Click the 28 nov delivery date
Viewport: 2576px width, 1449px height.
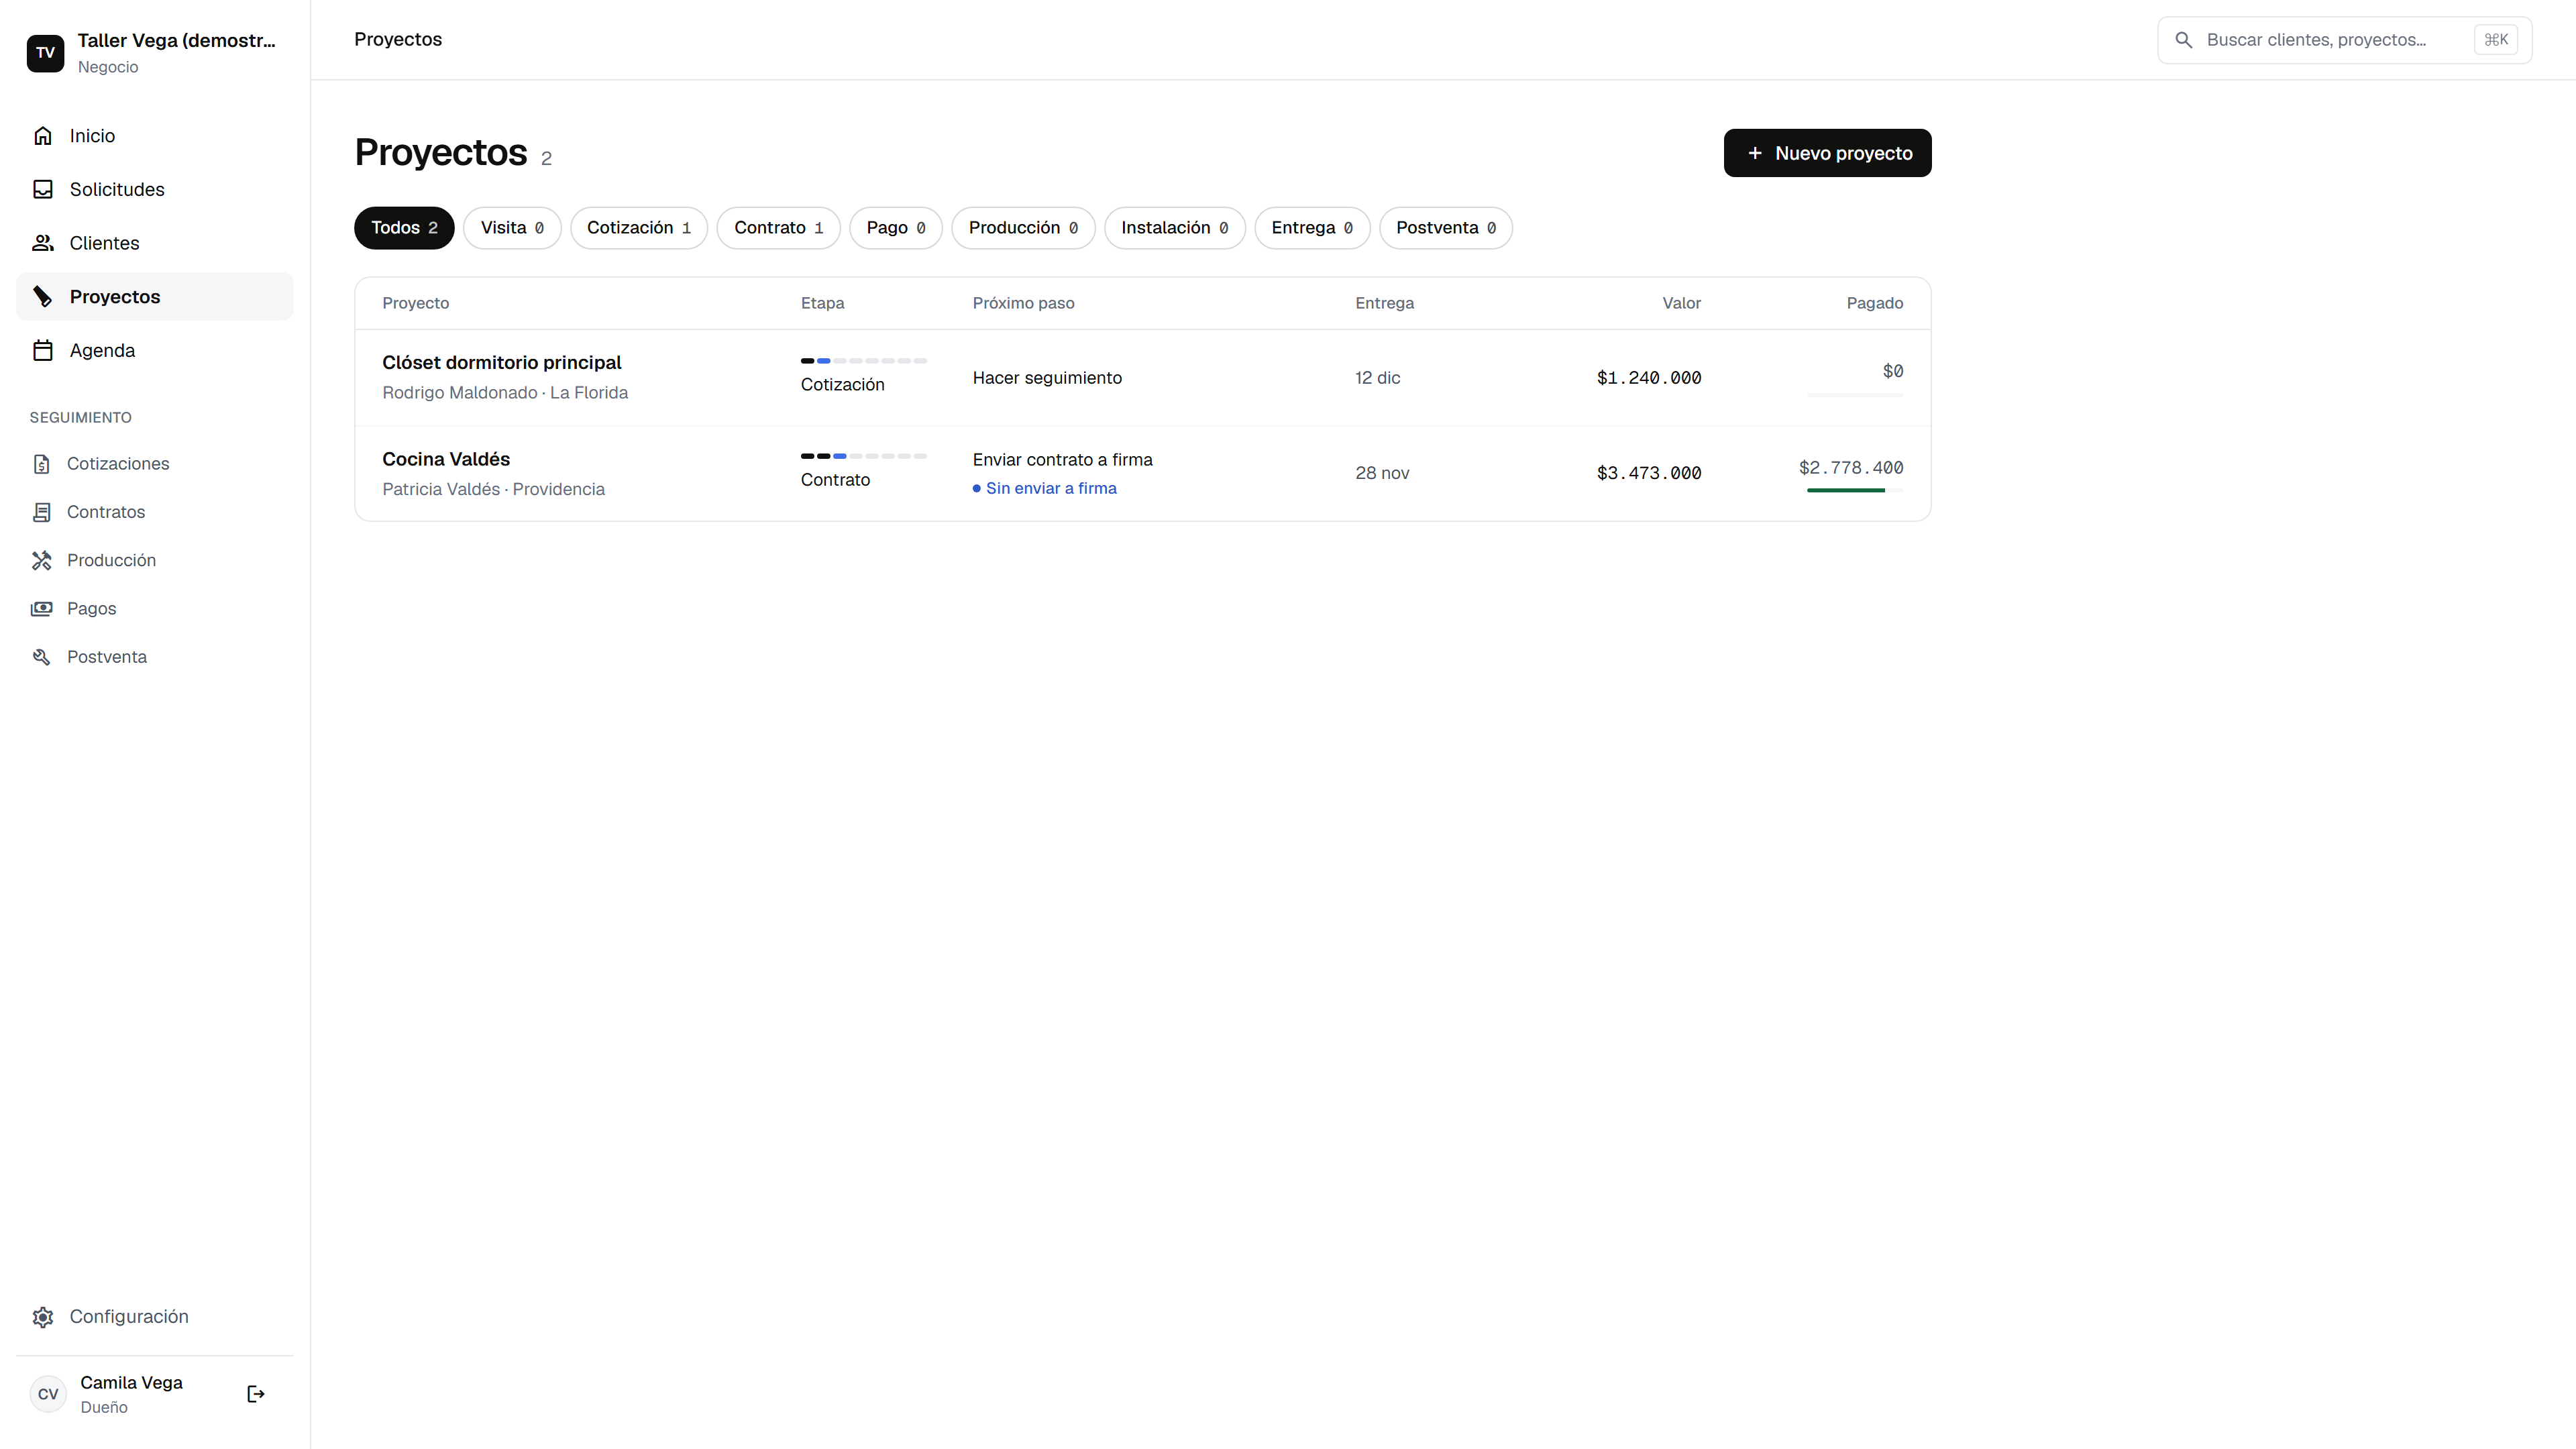1382,473
